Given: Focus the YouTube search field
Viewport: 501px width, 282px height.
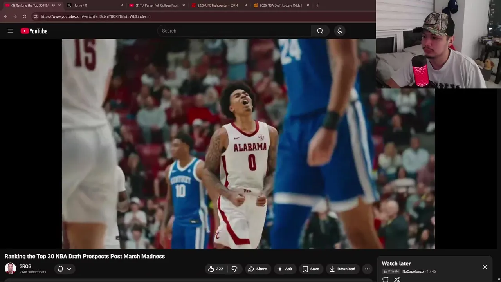Looking at the screenshot, I should click(x=234, y=31).
